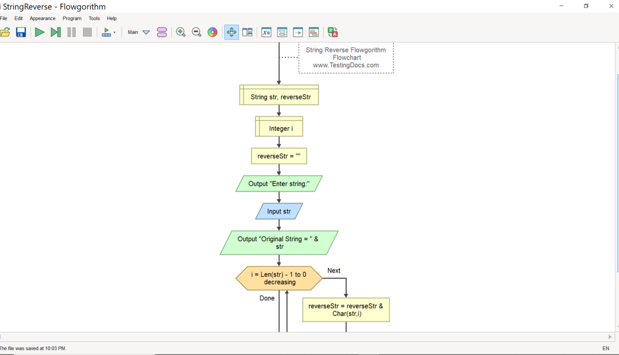Run the flowchart with the Play button
Screen dimensions: 619x355
click(39, 33)
